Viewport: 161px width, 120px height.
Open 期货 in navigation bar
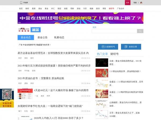pyautogui.click(x=59, y=9)
